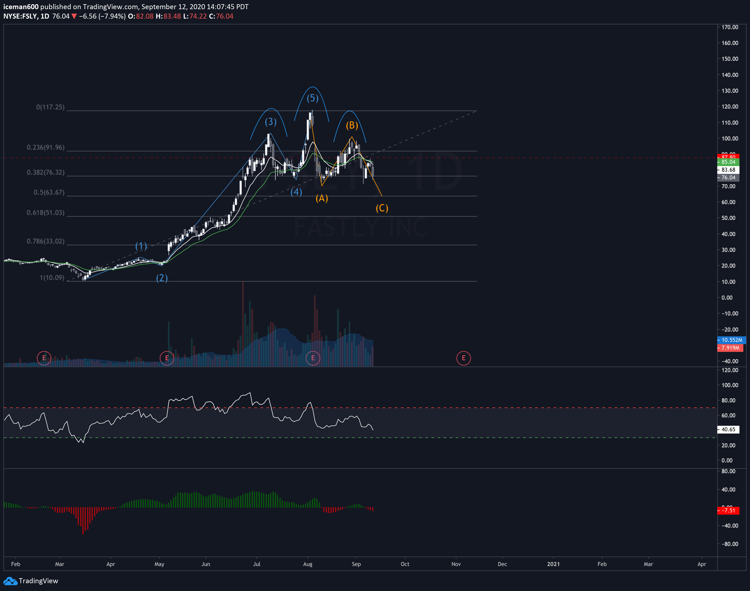Click the red down-triangle price change icon
Image resolution: width=750 pixels, height=591 pixels.
click(74, 16)
